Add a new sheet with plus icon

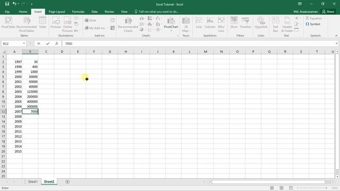click(67, 181)
